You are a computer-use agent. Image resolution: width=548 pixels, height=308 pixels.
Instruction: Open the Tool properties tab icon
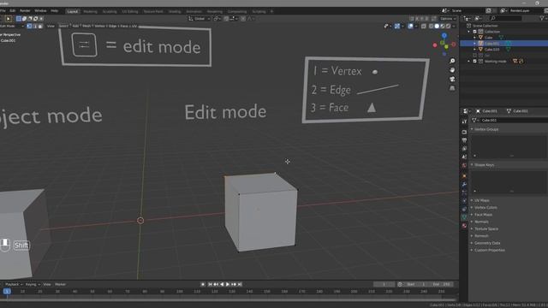(x=464, y=121)
